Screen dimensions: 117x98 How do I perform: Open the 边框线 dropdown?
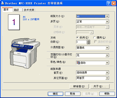pos(85,32)
